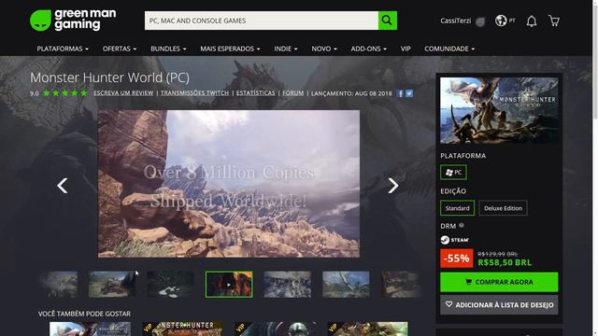Viewport: 598px width, 336px height.
Task: Expand the Ofertas menu
Action: coord(120,49)
